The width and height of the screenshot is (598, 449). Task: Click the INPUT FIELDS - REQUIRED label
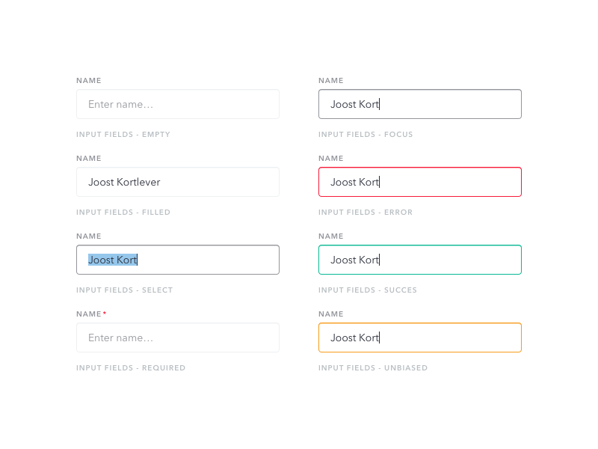130,367
